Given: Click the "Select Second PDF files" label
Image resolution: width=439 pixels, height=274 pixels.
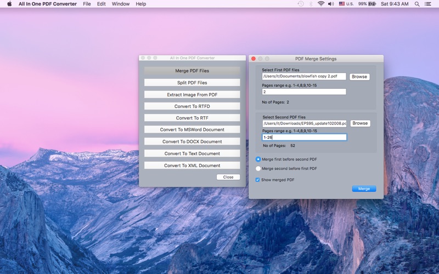Looking at the screenshot, I should click(x=284, y=117).
